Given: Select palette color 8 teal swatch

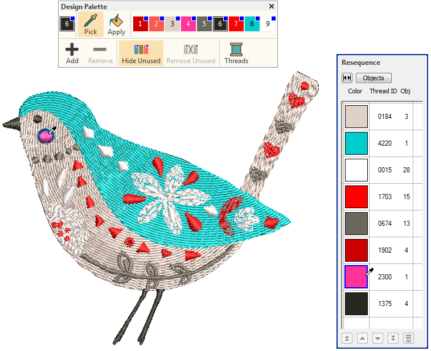Looking at the screenshot, I should coord(252,24).
